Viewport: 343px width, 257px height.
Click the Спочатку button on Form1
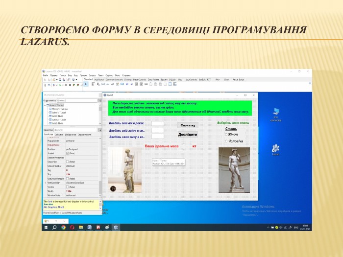tap(188, 125)
